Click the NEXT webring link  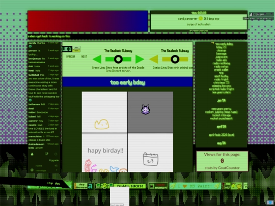point(84,56)
